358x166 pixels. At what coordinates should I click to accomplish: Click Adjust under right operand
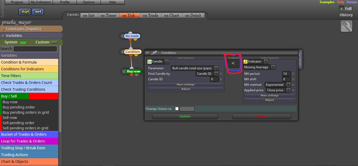click(270, 100)
